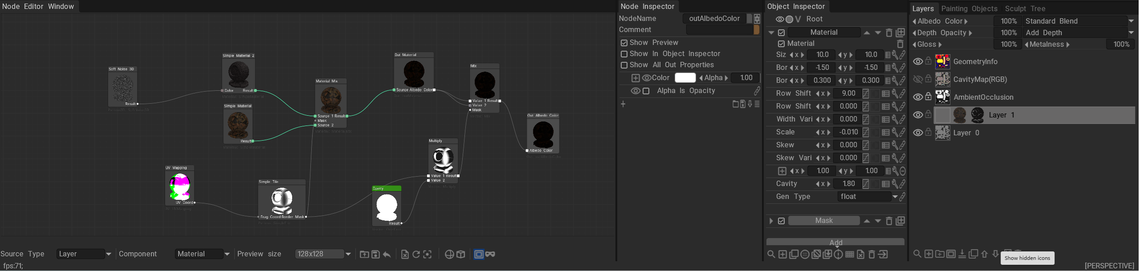
Task: Open Add Depth blend dropdown
Action: tap(1079, 32)
